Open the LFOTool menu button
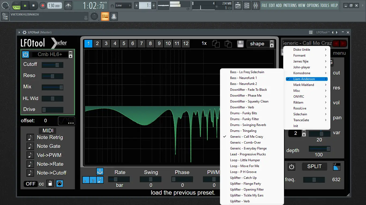Screen dimensions: 366x205 pyautogui.click(x=339, y=53)
